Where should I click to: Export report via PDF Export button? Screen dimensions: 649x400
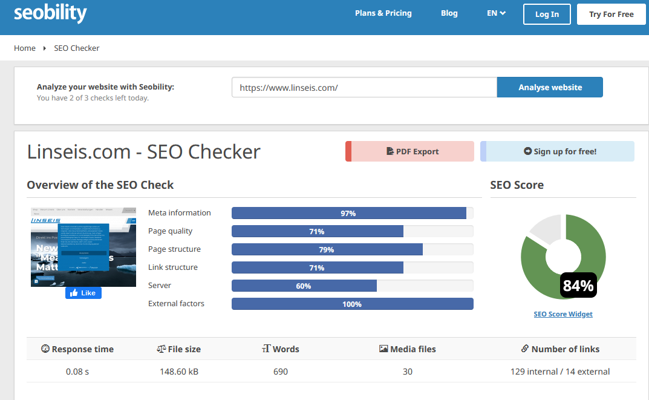coord(409,151)
